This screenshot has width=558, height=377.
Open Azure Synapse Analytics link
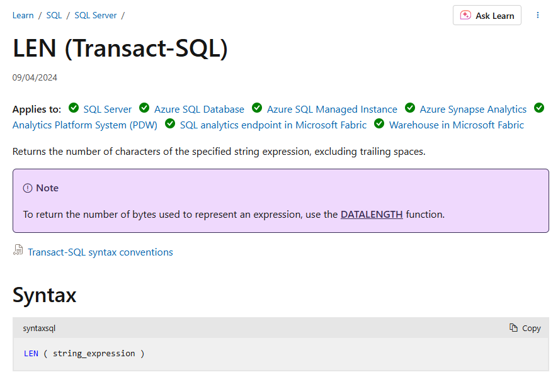tap(473, 109)
